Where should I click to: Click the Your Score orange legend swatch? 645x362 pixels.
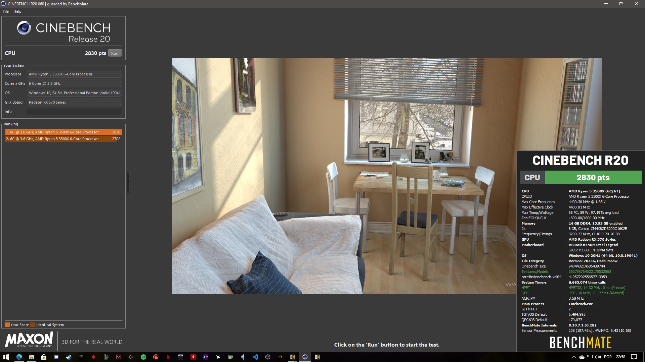pyautogui.click(x=7, y=324)
